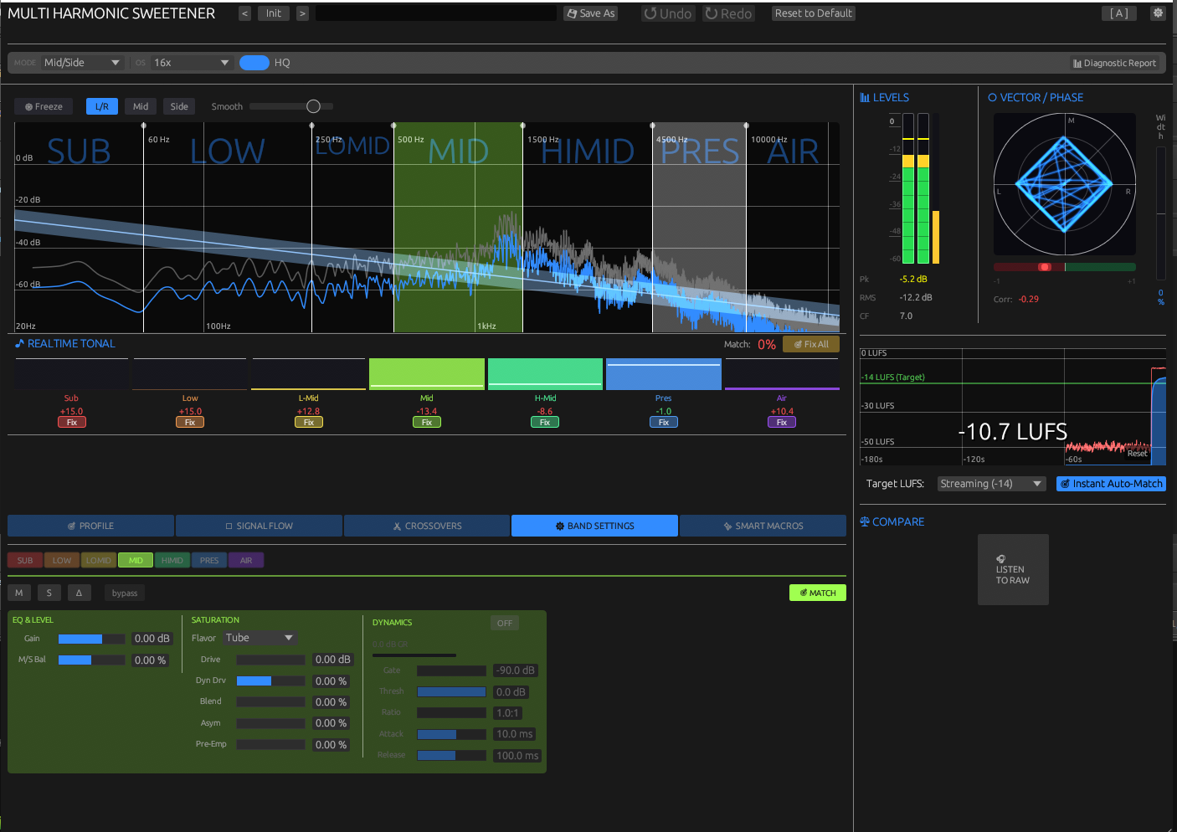This screenshot has height=832, width=1177.
Task: Select the PRES band tab
Action: pyautogui.click(x=209, y=561)
